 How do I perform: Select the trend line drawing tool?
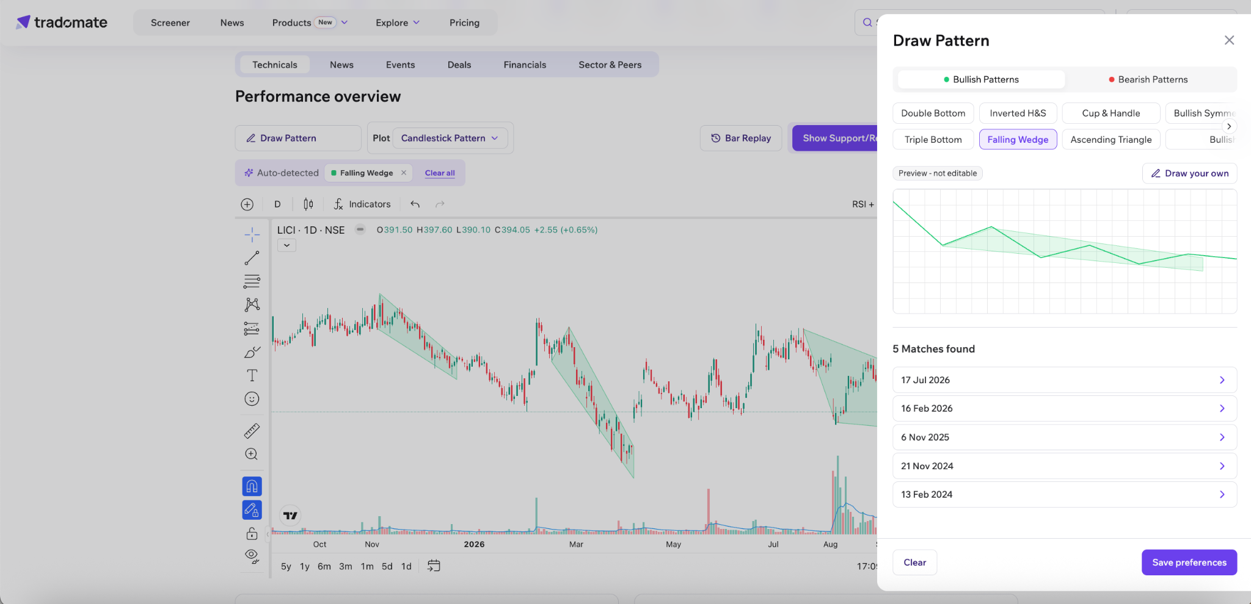(x=252, y=258)
